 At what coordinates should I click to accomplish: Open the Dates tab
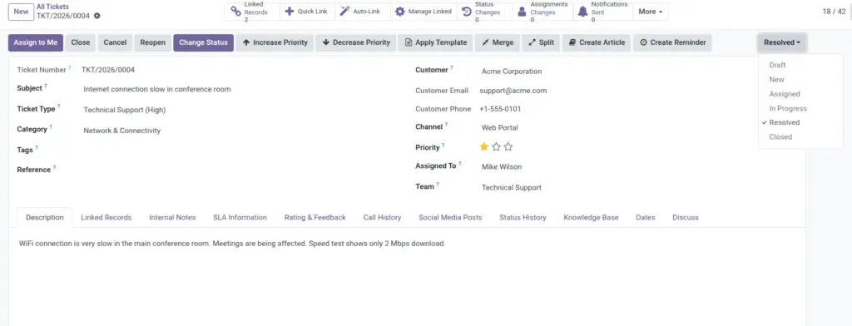click(646, 217)
